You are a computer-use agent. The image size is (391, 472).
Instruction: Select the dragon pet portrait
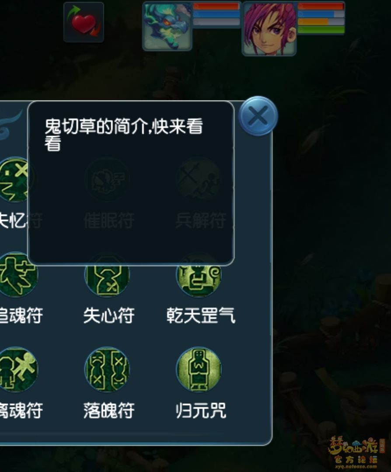point(168,26)
